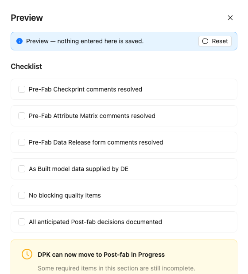248x274 pixels.
Task: Click the 'As Built model data supplied by DE' text
Action: [79, 169]
